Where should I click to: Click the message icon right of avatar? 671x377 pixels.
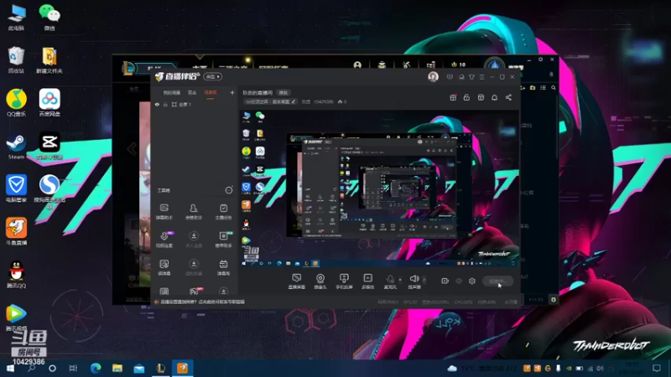pyautogui.click(x=450, y=77)
